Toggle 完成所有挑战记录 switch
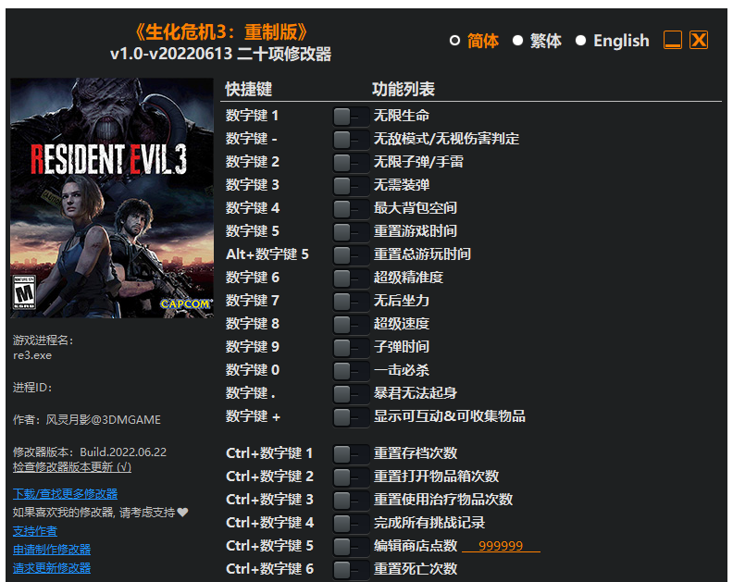The height and width of the screenshot is (582, 733). [351, 523]
